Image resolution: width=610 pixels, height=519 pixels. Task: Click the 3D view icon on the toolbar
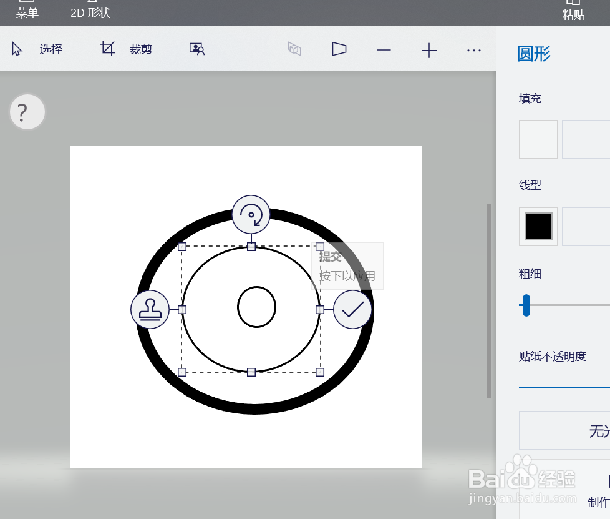point(294,48)
